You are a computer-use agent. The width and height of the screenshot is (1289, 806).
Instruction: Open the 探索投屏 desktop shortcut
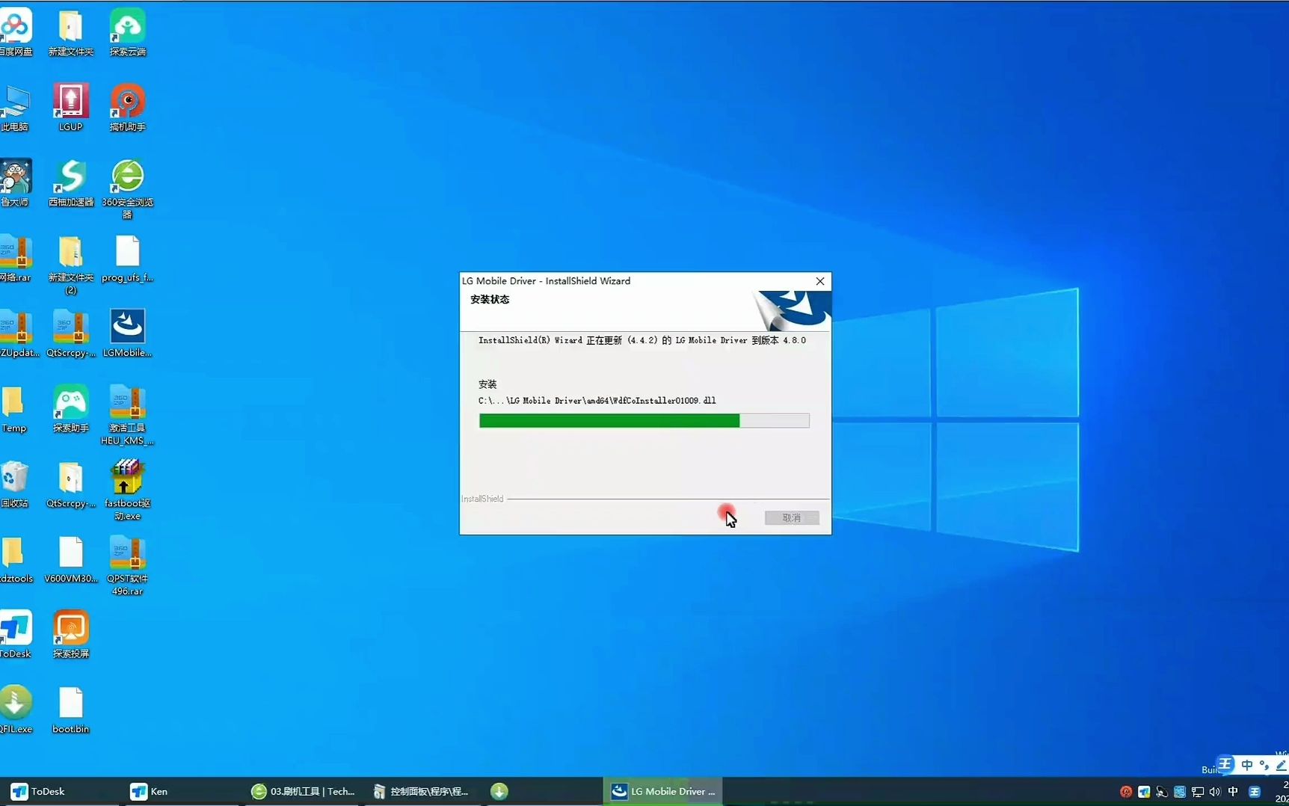70,635
